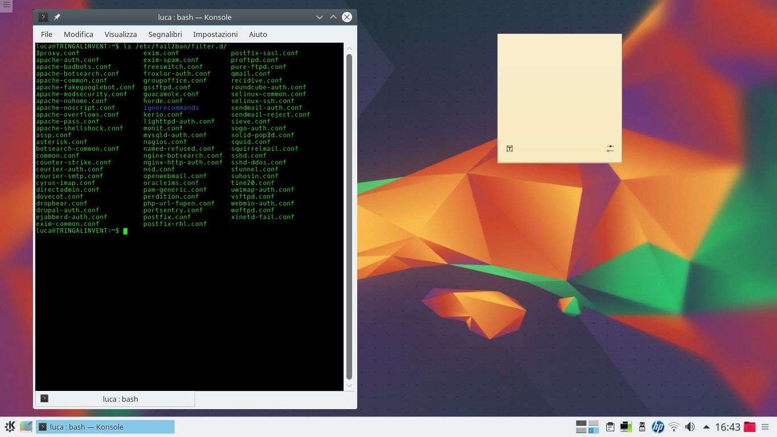Open the KDE application launcher
The image size is (777, 437).
pos(10,427)
